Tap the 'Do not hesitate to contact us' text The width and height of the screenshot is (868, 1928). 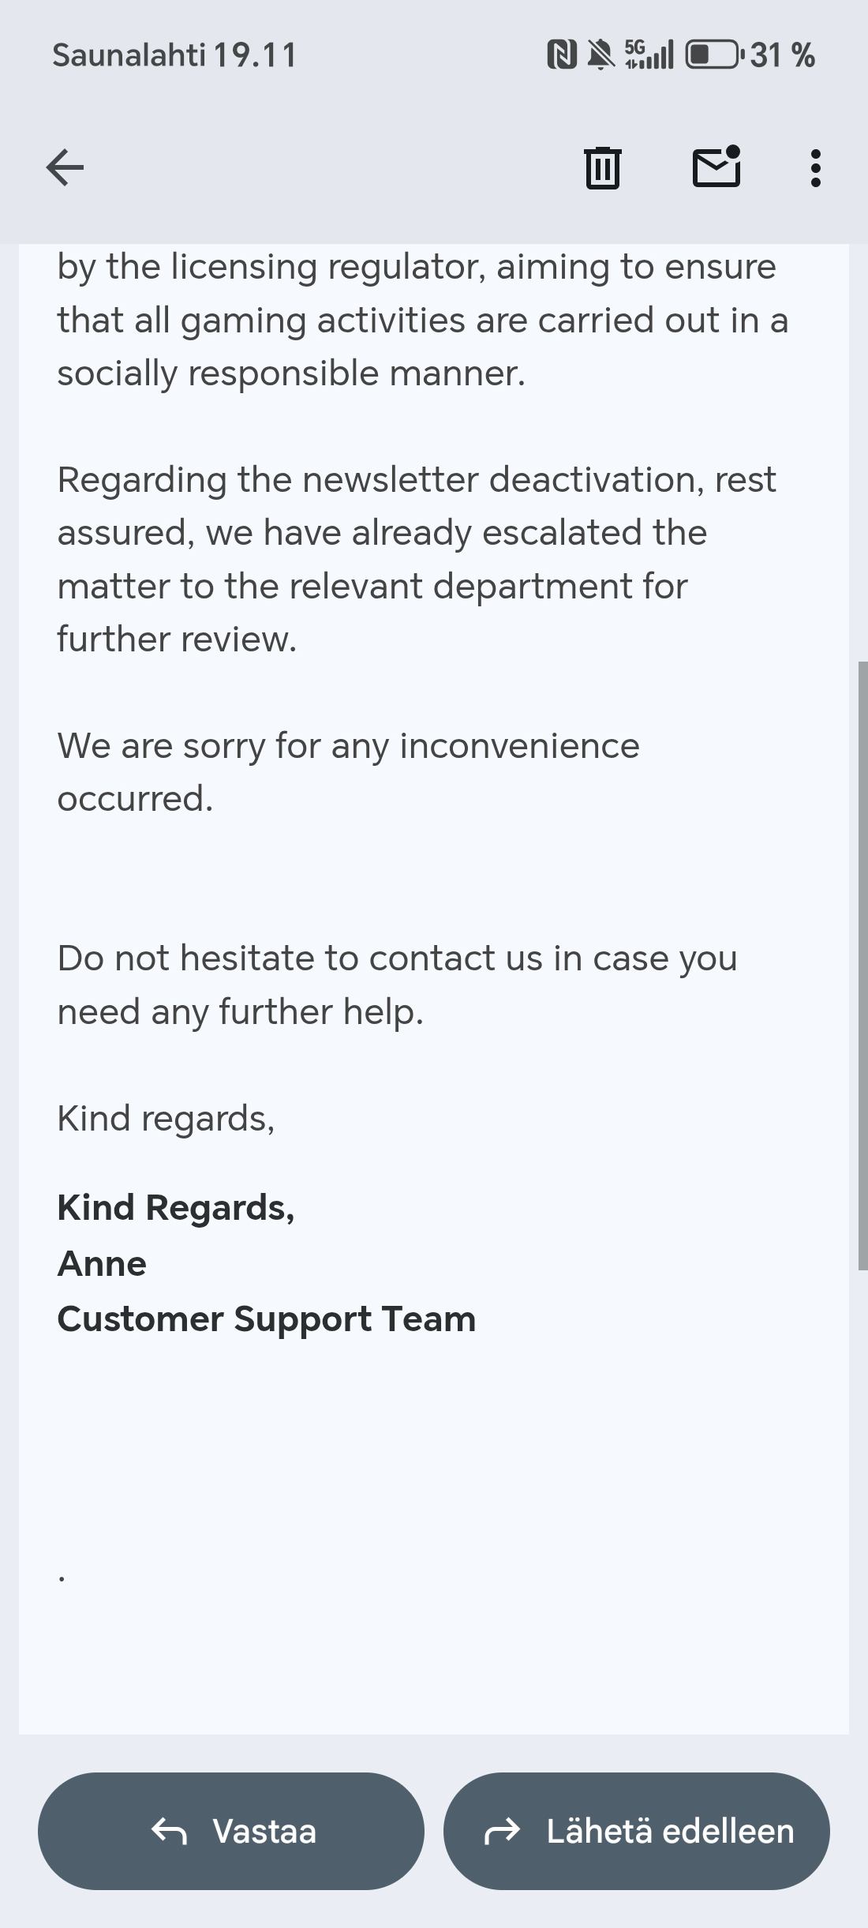pyautogui.click(x=397, y=985)
